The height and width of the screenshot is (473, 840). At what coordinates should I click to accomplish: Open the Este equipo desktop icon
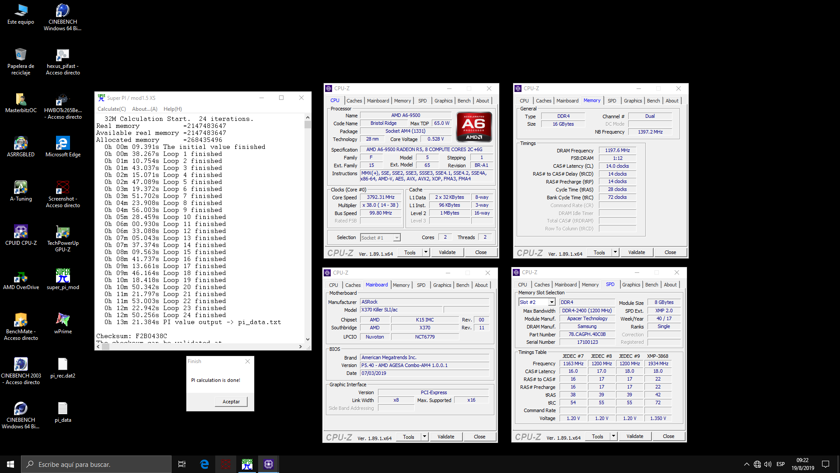pyautogui.click(x=21, y=14)
